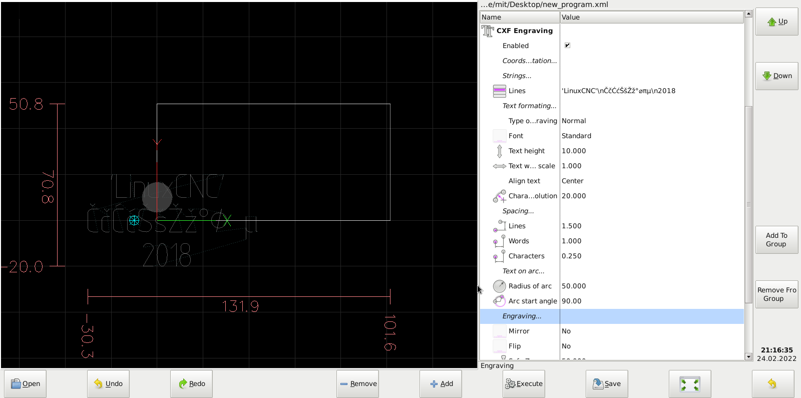Edit the Lines spacing value 1.500
Viewport: 801px width, 398px height.
click(x=571, y=226)
